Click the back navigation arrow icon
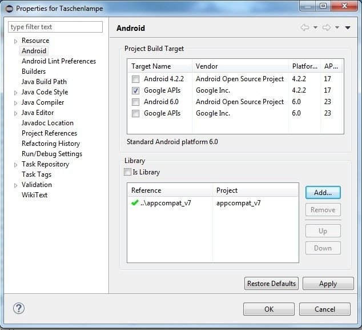The height and width of the screenshot is (330, 362). pyautogui.click(x=305, y=27)
